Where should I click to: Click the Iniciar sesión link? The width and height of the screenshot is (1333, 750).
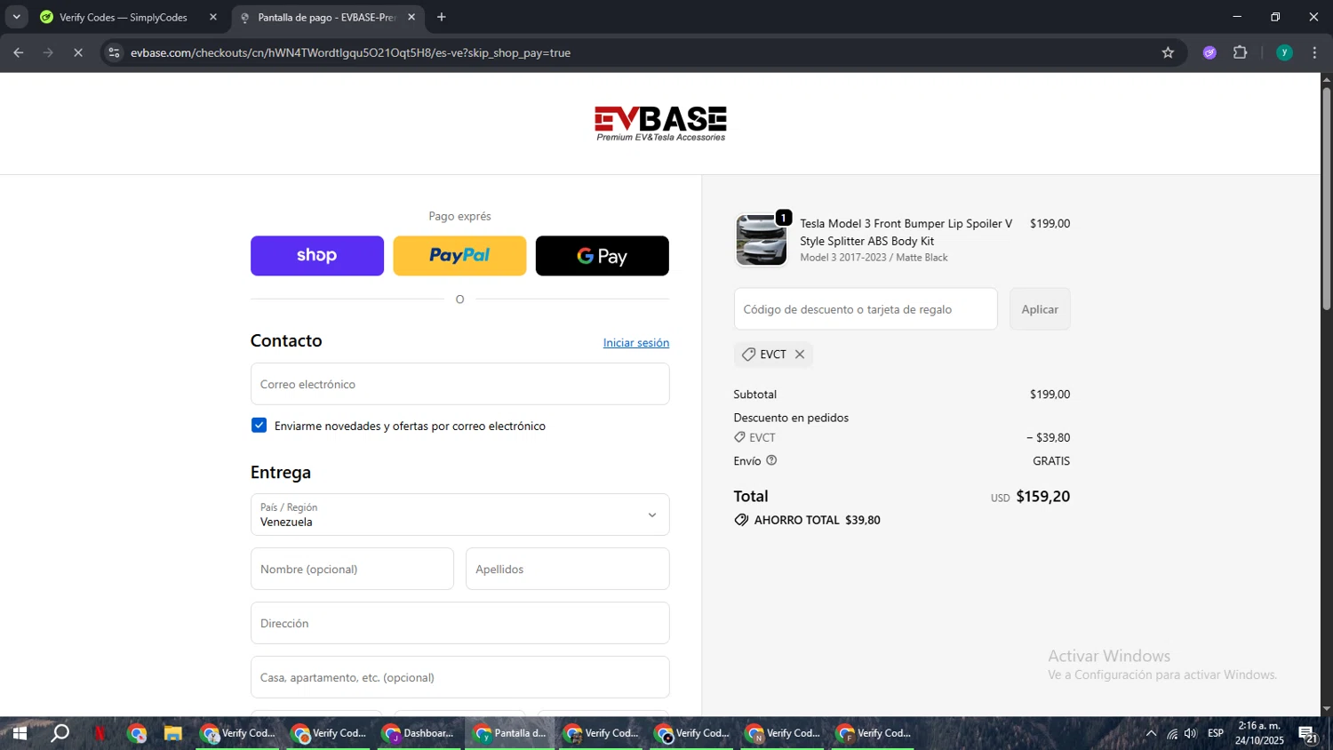636,342
